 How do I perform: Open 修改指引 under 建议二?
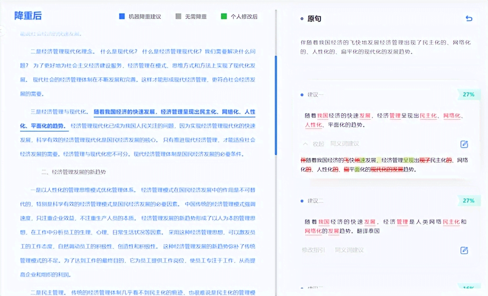(313, 250)
